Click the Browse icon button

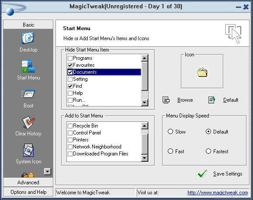(x=166, y=100)
